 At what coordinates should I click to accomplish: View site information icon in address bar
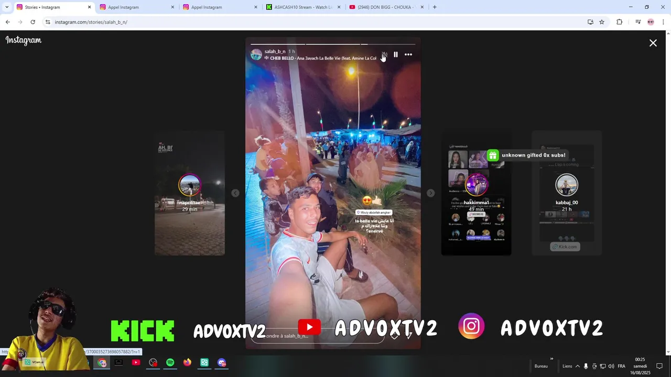48,22
